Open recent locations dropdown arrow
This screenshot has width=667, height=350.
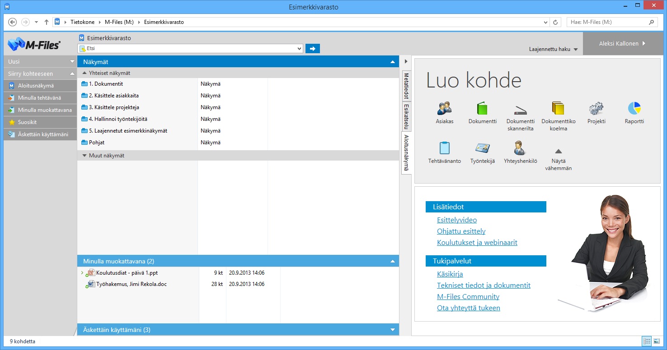coord(36,22)
